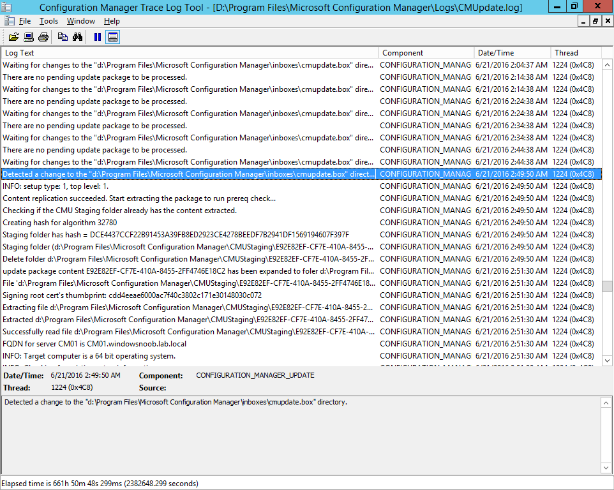The image size is (614, 490).
Task: Click the details pane scroll down arrow
Action: [606, 468]
